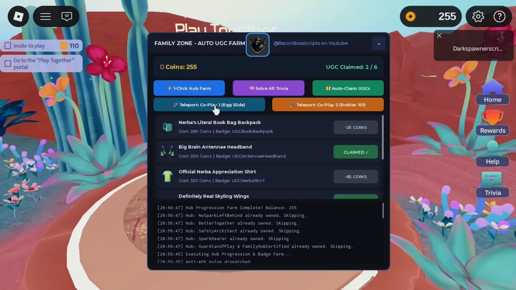Viewport: 516px width, 290px height.
Task: Click the log console scrollbar
Action: tap(383, 211)
